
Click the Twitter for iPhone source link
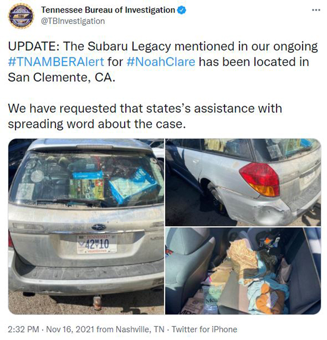tap(204, 329)
